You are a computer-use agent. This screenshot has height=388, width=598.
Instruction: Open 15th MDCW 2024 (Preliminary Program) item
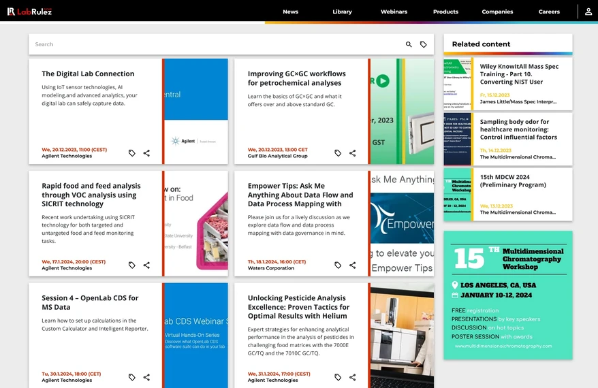[513, 180]
